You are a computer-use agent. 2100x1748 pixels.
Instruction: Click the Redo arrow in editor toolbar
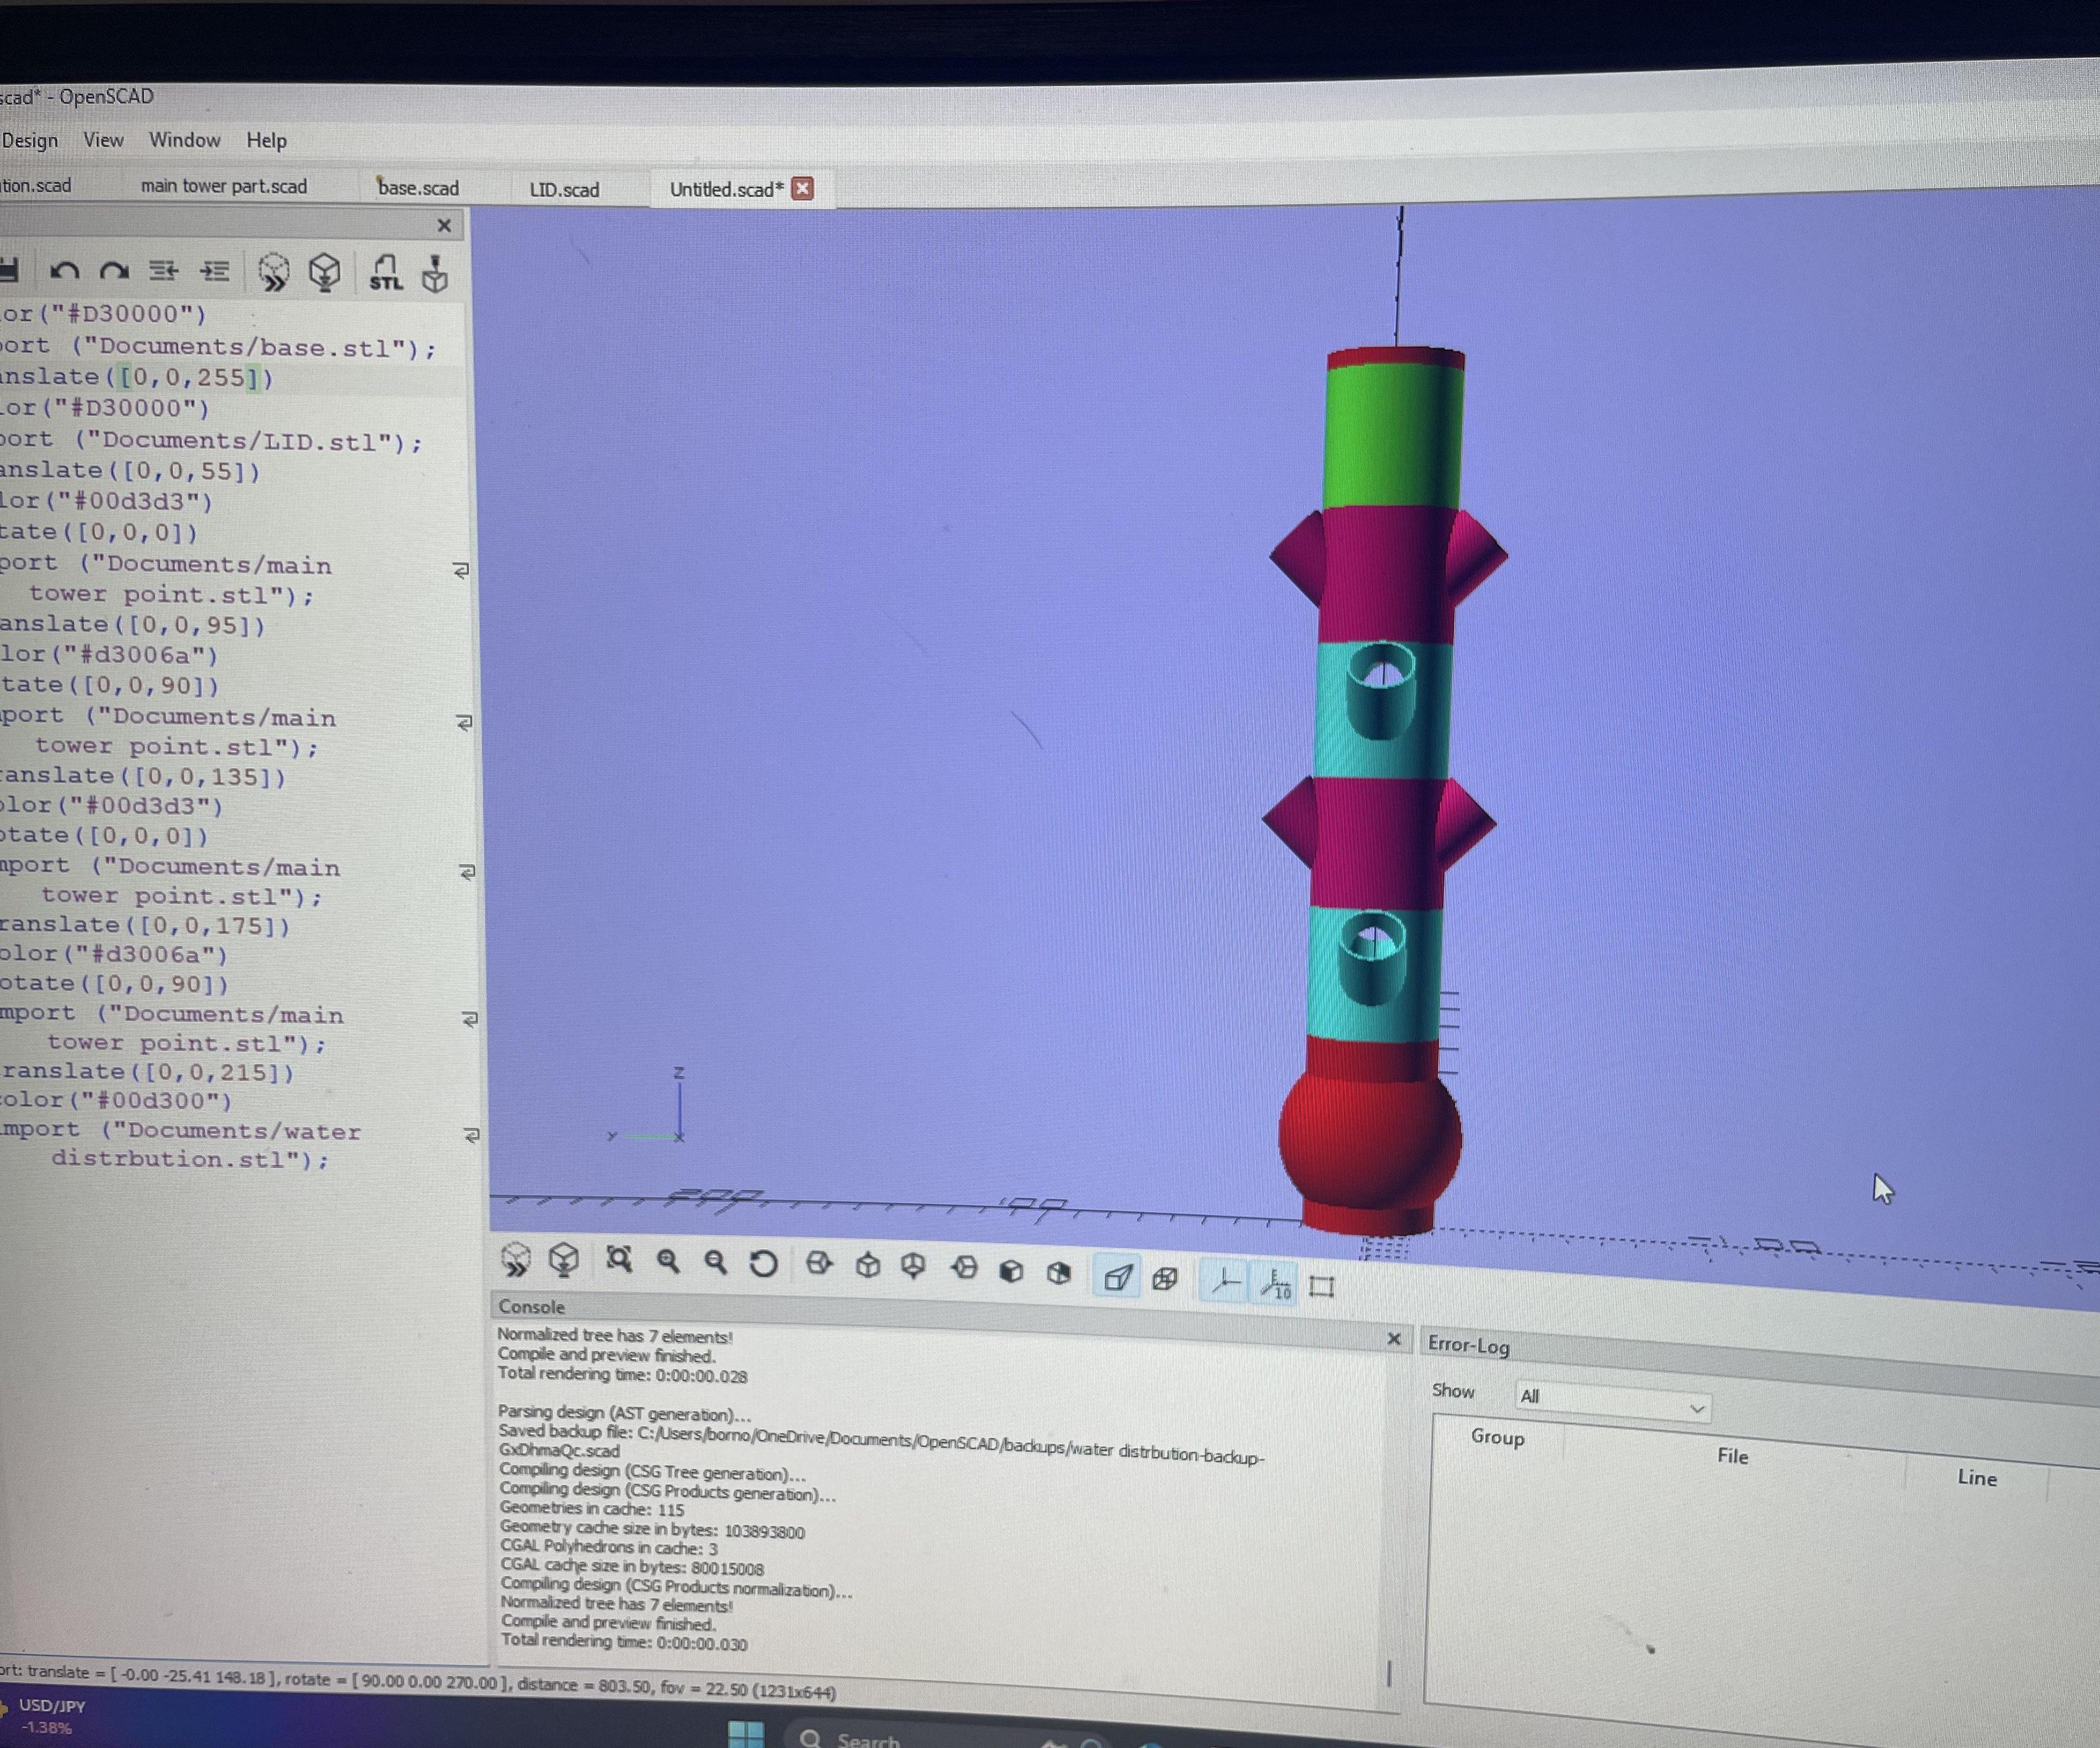point(114,271)
